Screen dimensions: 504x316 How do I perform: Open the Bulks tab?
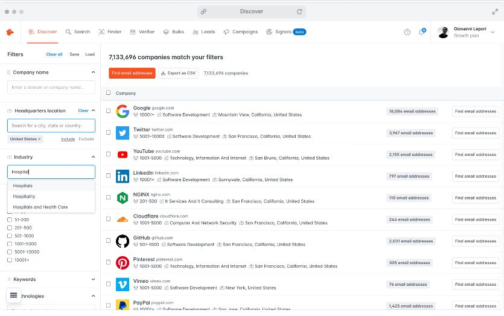pos(174,32)
